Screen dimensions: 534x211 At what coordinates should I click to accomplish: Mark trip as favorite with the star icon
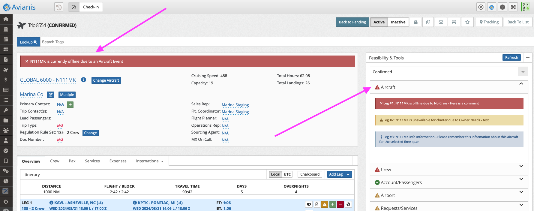point(467,22)
